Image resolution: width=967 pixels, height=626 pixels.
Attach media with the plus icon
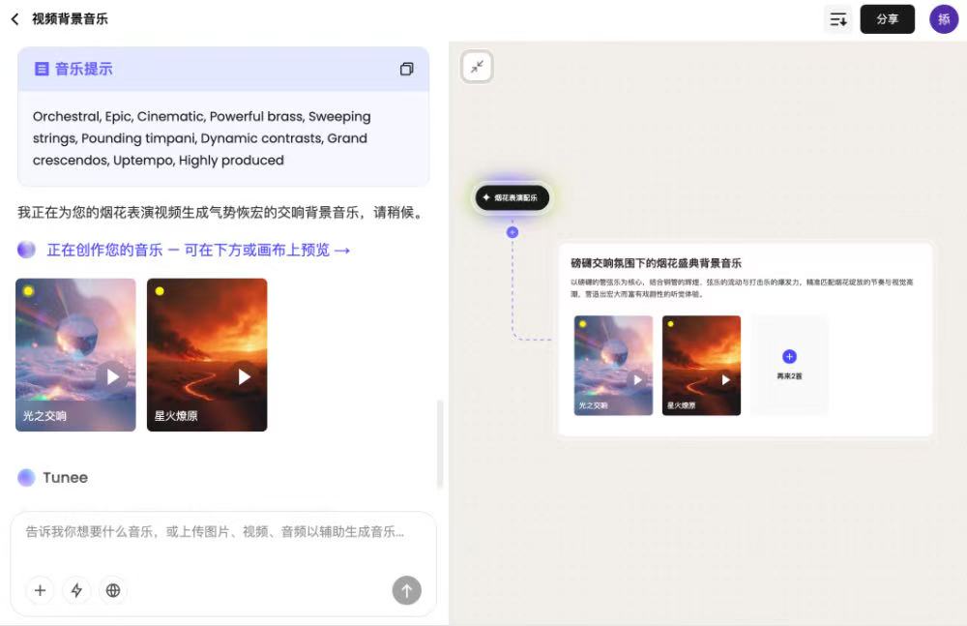coord(40,590)
